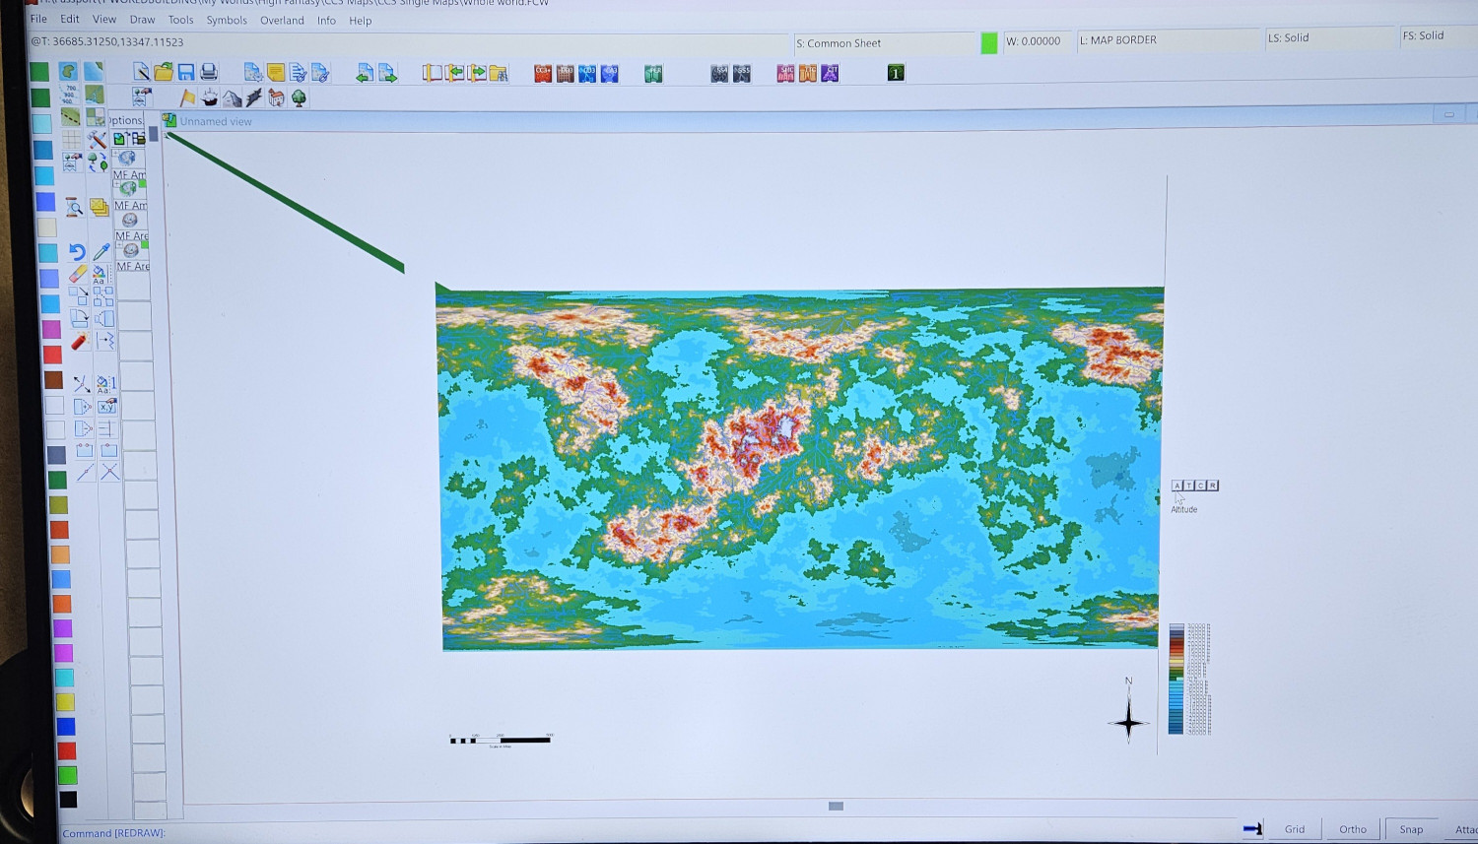This screenshot has height=844, width=1478.
Task: Click the left green arrow page icon
Action: point(364,73)
